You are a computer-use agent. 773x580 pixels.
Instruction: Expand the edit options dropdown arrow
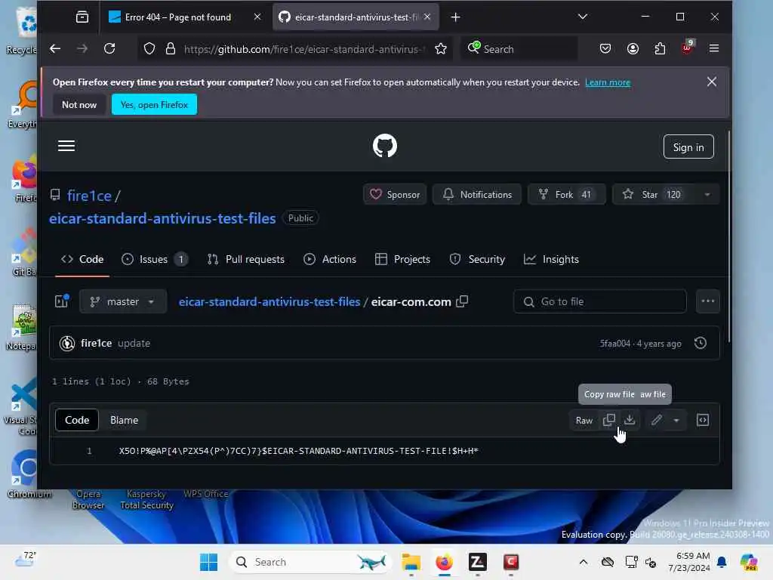coord(676,420)
